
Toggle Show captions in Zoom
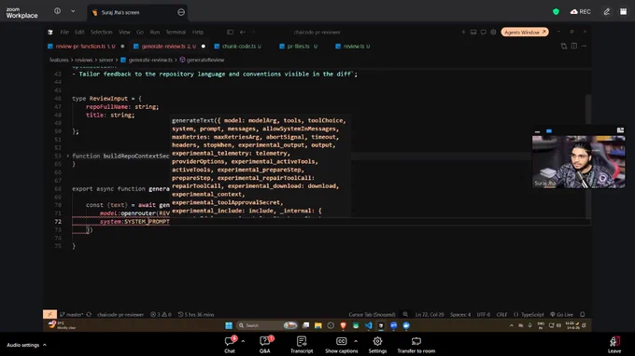pos(342,345)
